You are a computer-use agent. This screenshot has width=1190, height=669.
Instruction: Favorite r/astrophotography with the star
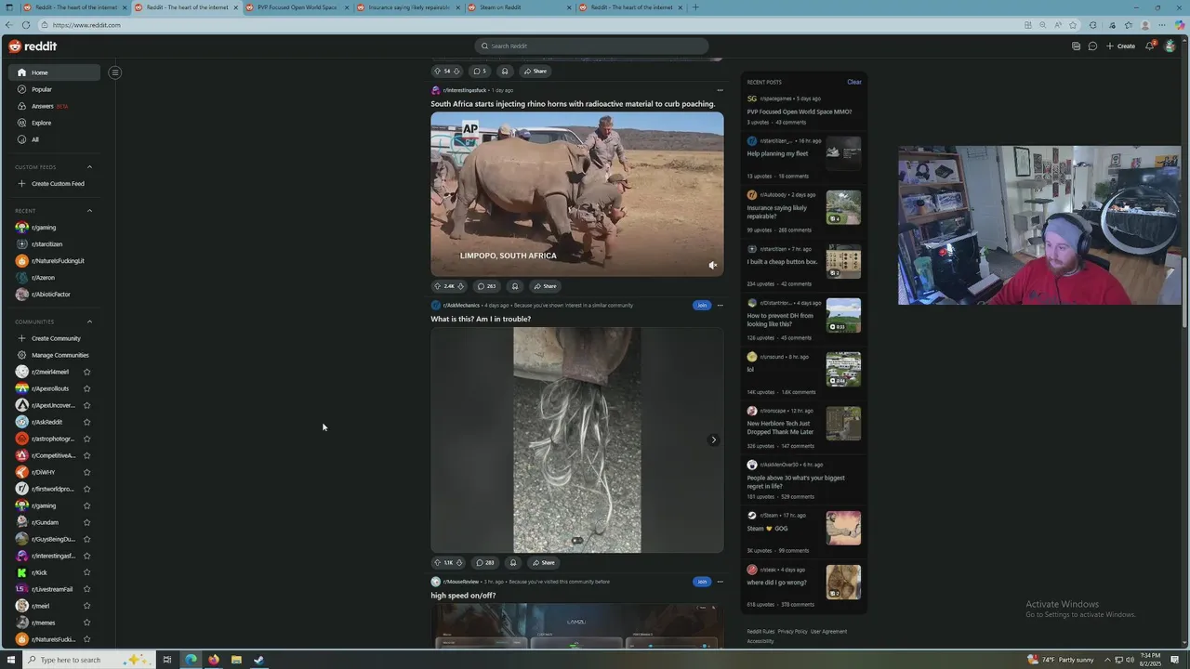tap(86, 439)
